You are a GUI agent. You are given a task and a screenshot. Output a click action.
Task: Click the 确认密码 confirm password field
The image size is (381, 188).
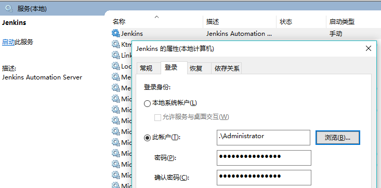264,178
